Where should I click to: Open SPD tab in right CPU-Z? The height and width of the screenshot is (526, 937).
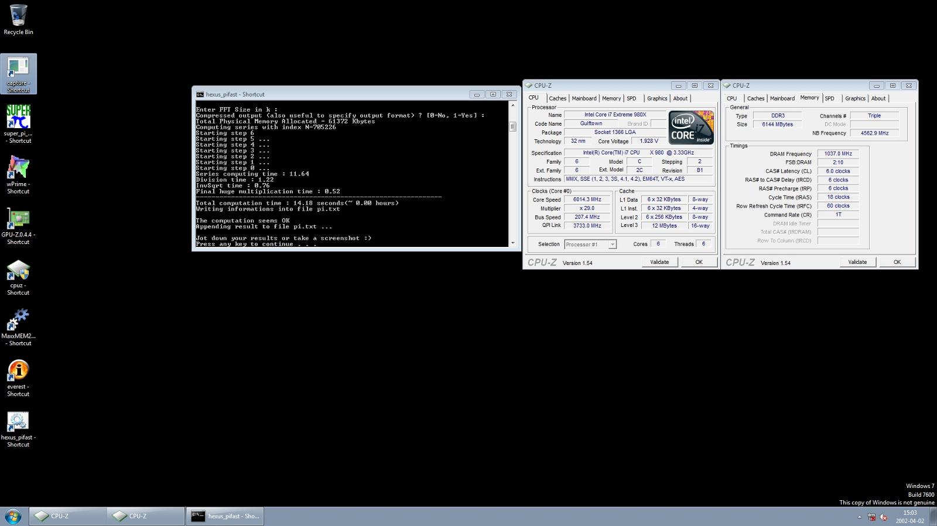click(830, 98)
